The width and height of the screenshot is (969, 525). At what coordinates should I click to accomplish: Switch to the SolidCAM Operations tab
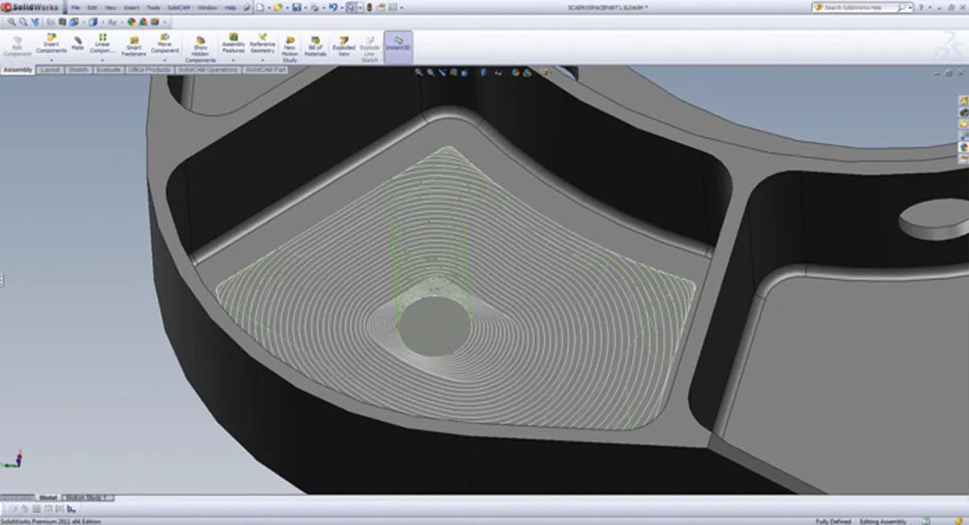[206, 70]
